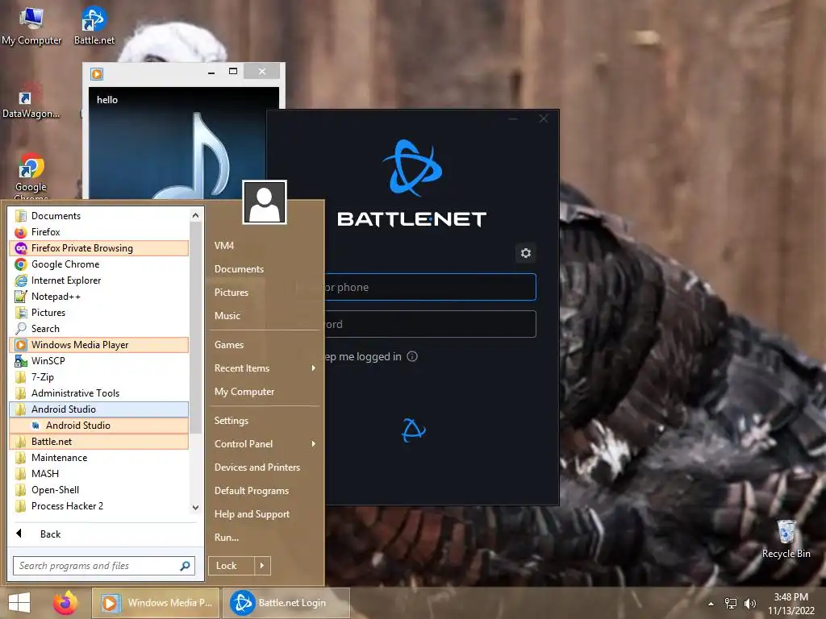Launch Windows Media Player from list
The image size is (826, 619).
[x=99, y=345]
